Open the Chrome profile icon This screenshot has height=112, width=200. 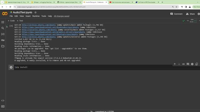point(190,7)
